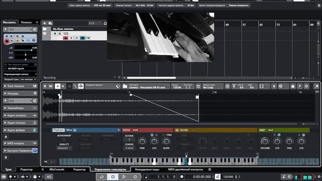This screenshot has width=322, height=181.
Task: Click the normalize sample icon
Action: click(234, 86)
